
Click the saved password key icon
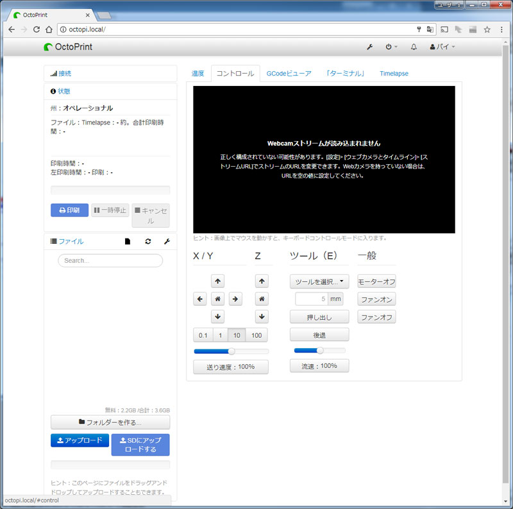[419, 29]
